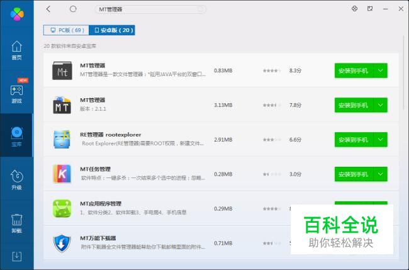The image size is (409, 270).
Task: Click the 0.71MB size text
Action: click(x=223, y=243)
